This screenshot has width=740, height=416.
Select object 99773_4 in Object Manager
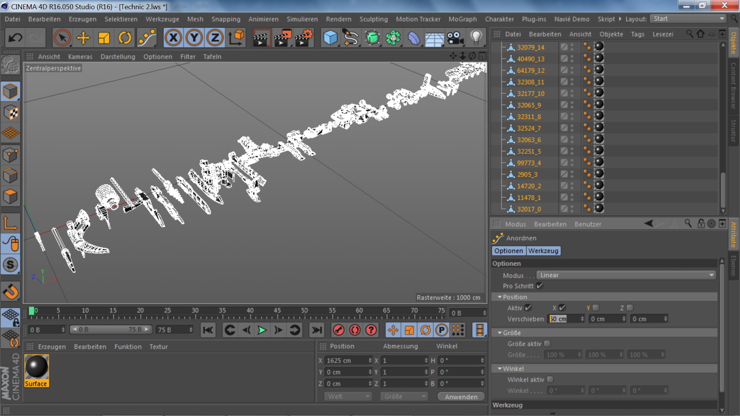click(529, 163)
